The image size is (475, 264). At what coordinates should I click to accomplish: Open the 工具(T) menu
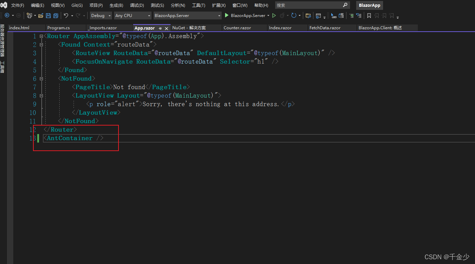coord(199,5)
